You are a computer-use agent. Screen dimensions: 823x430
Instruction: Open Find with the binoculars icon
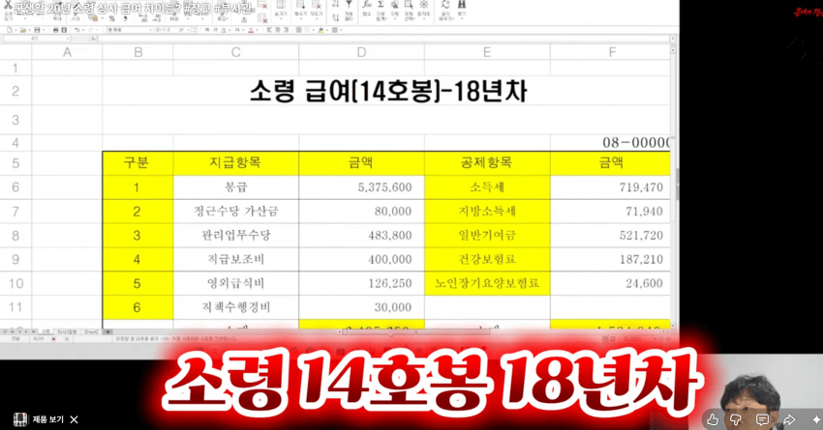[461, 4]
